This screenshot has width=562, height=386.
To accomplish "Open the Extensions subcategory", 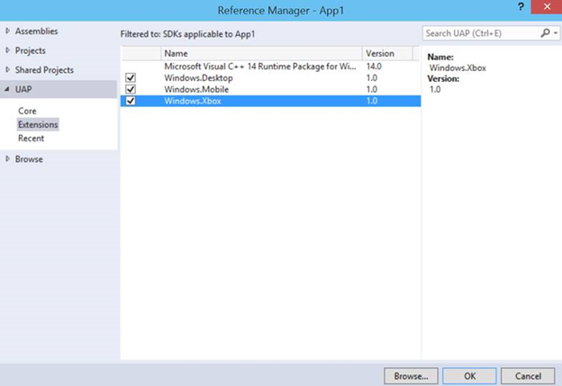I will [x=38, y=124].
